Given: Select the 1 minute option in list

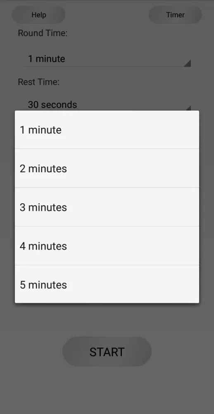Looking at the screenshot, I should (107, 130).
